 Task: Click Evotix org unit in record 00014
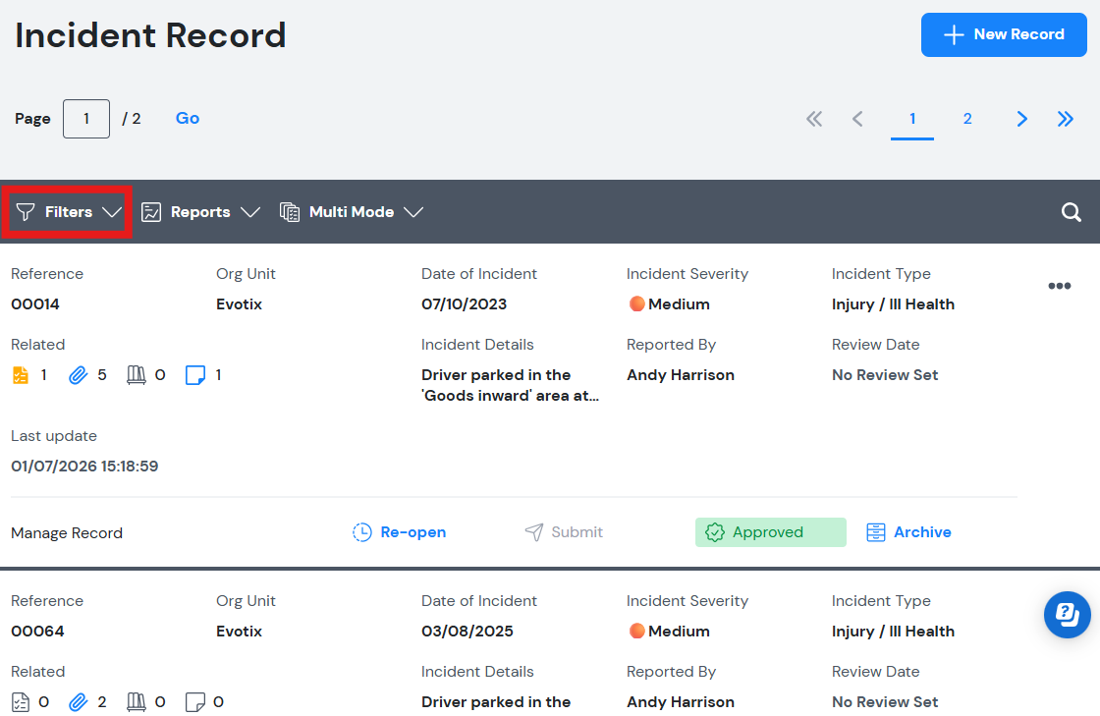click(239, 304)
